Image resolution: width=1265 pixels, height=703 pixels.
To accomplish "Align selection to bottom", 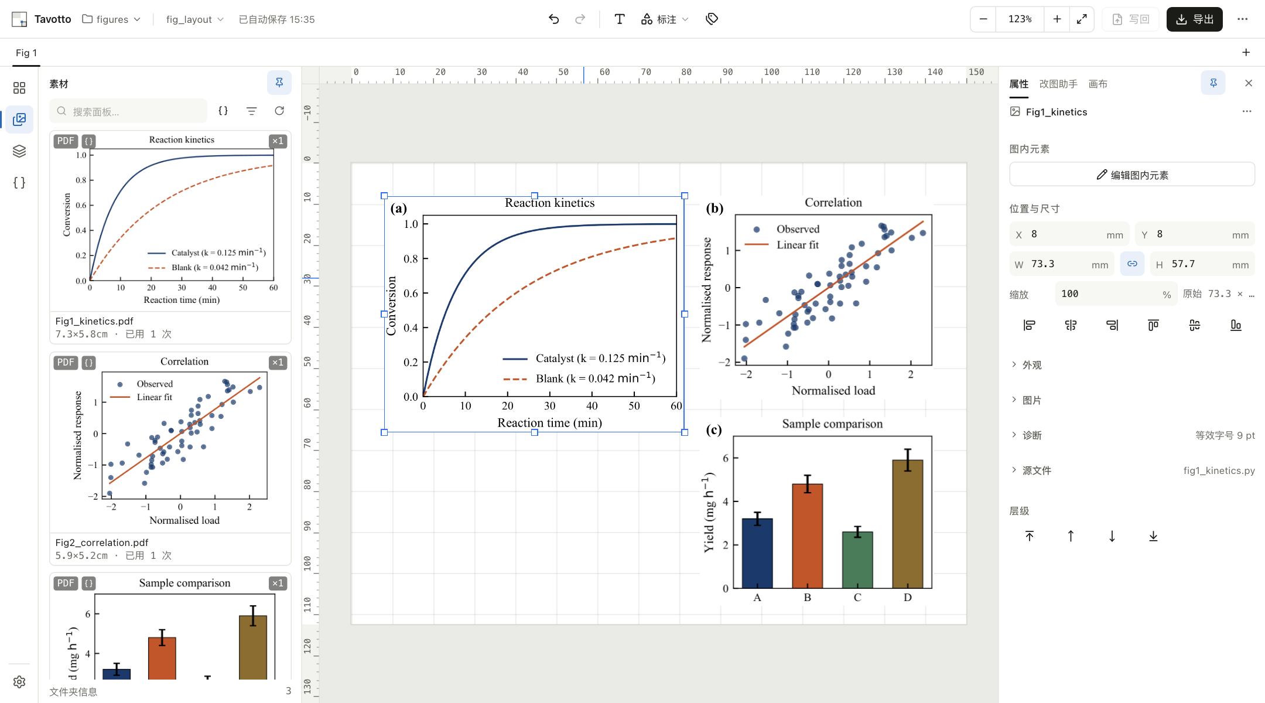I will pyautogui.click(x=1236, y=325).
